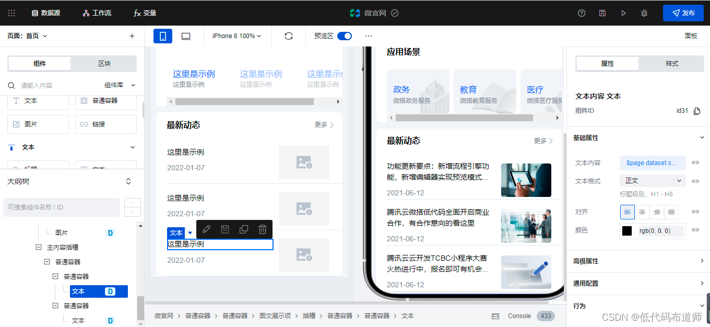The height and width of the screenshot is (327, 710).
Task: Select the 文本 text component
Action: 38,100
